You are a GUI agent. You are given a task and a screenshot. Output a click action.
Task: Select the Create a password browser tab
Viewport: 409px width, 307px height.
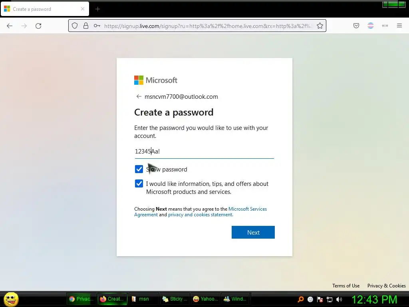[x=45, y=9]
